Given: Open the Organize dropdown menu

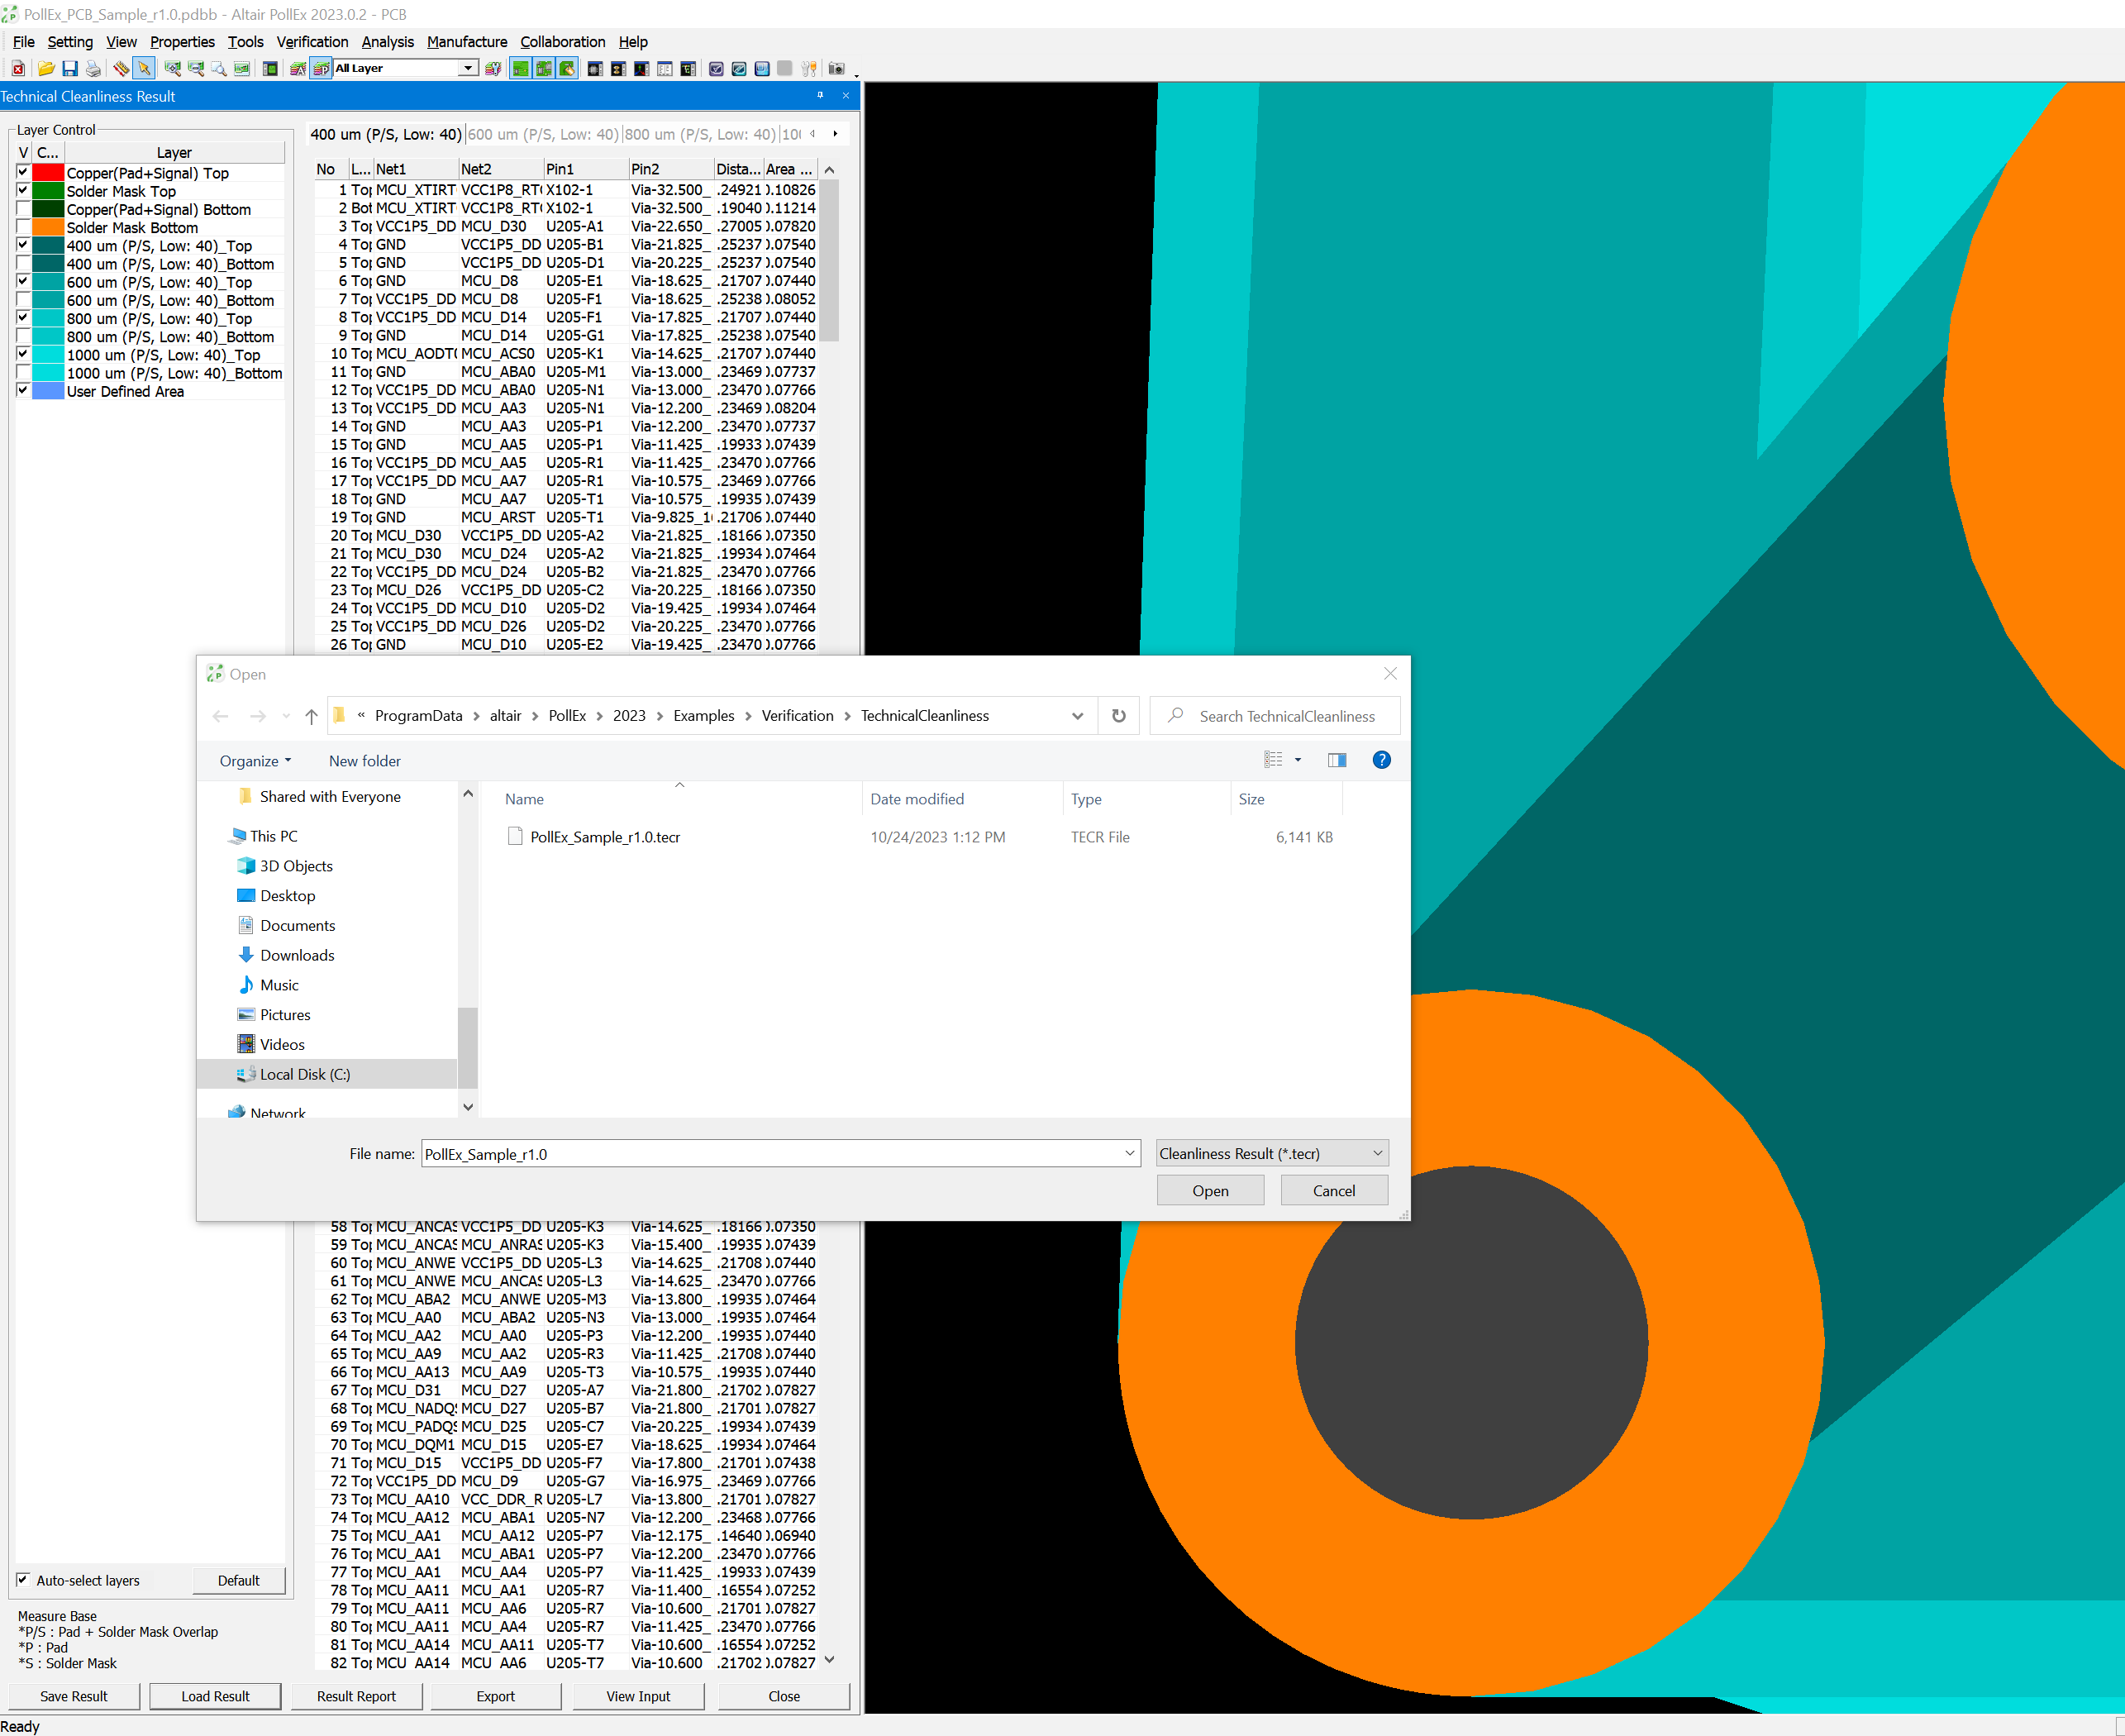Looking at the screenshot, I should coord(255,761).
